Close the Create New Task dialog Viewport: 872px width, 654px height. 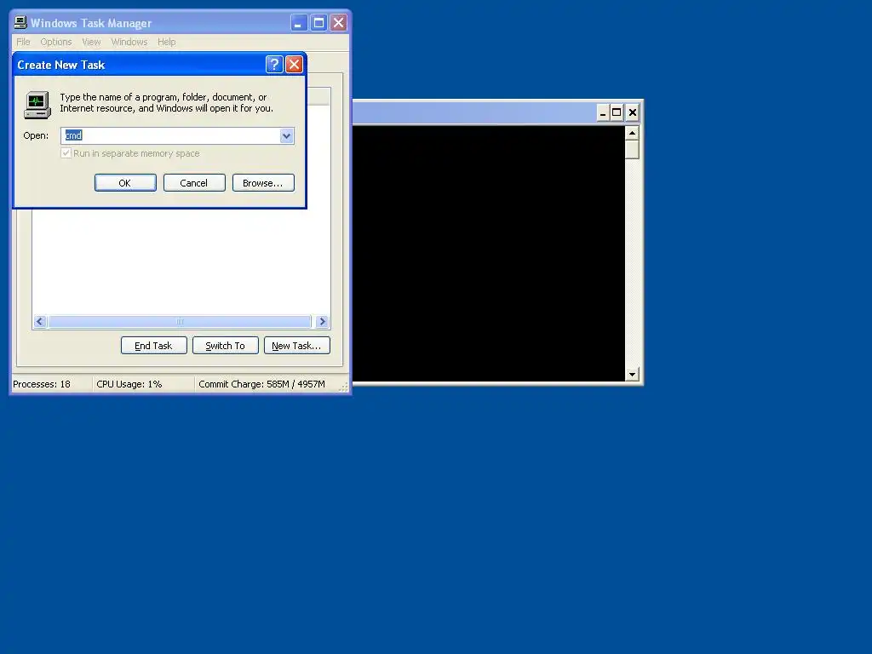pyautogui.click(x=294, y=65)
